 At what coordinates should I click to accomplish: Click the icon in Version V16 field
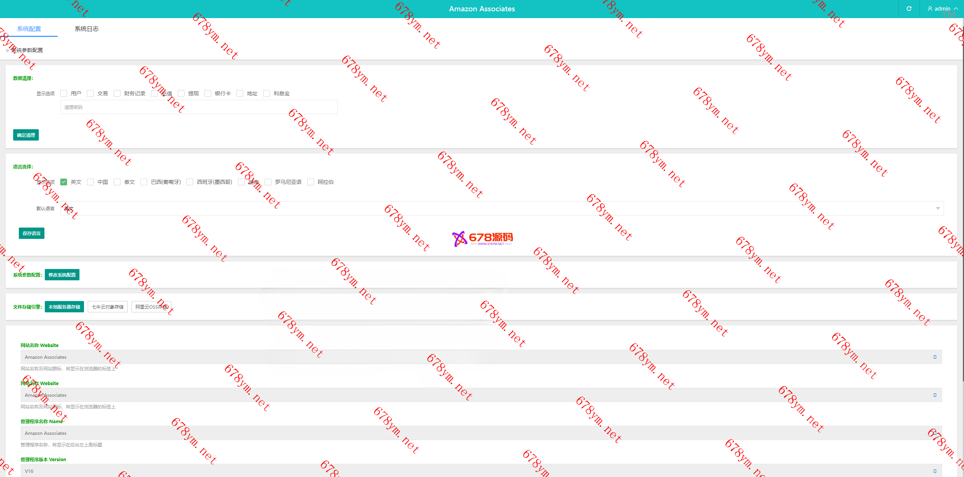click(x=935, y=471)
